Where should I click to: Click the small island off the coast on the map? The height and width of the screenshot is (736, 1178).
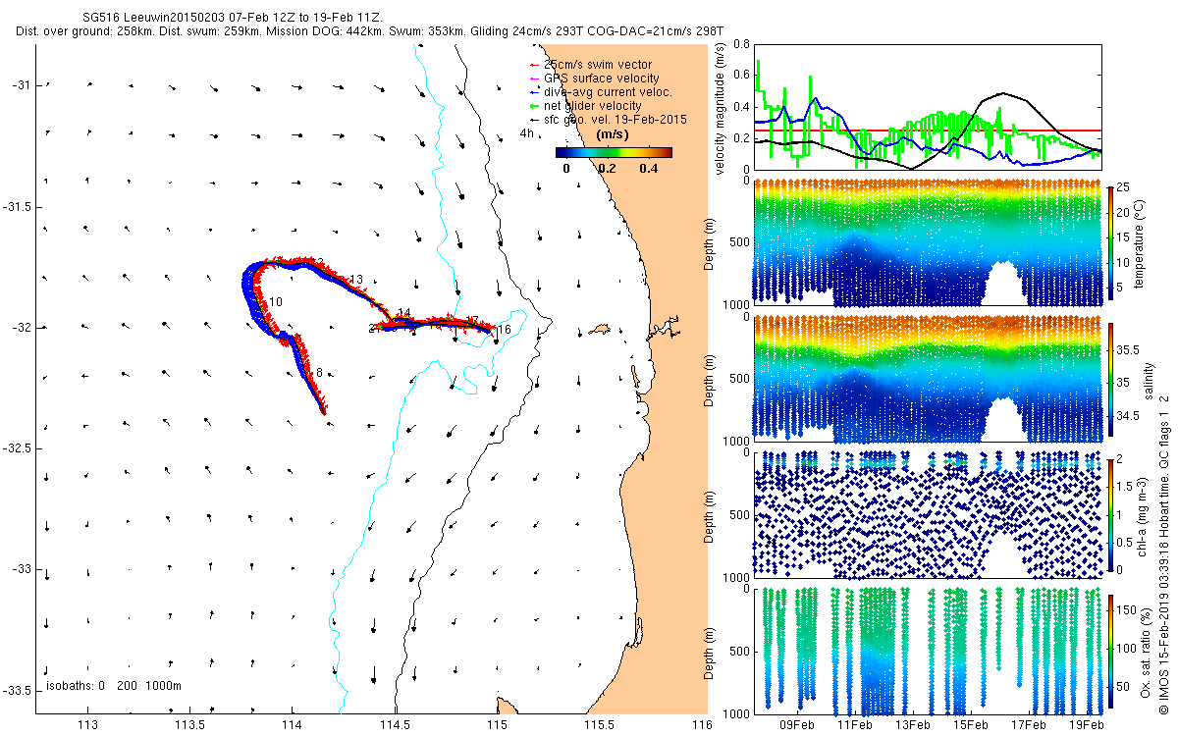(x=600, y=332)
